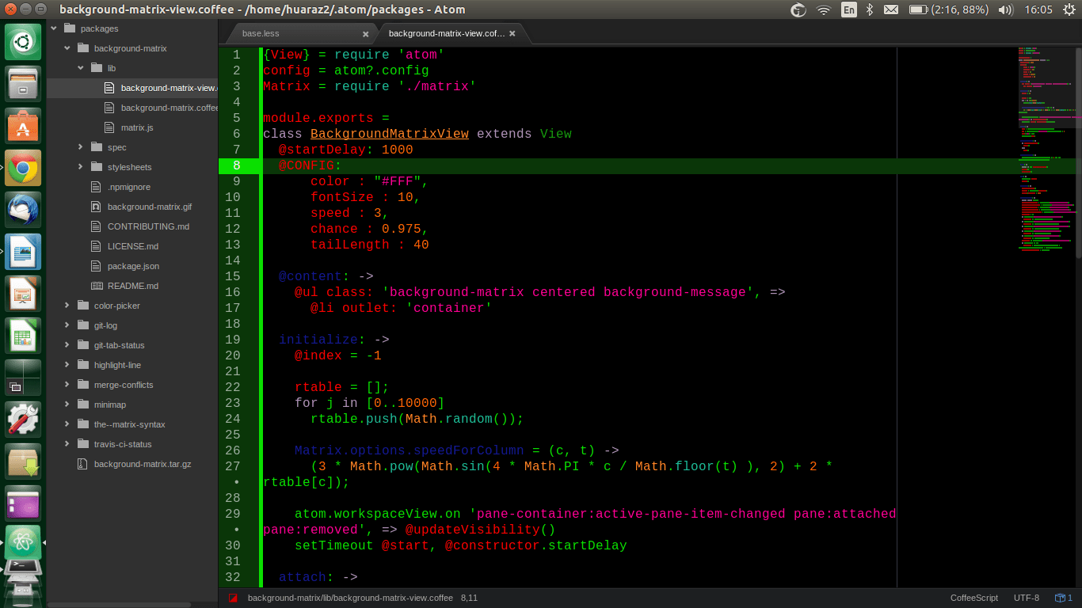Launch Thunderbird mail from the dock
Screen dimensions: 1082x608
pos(23,210)
